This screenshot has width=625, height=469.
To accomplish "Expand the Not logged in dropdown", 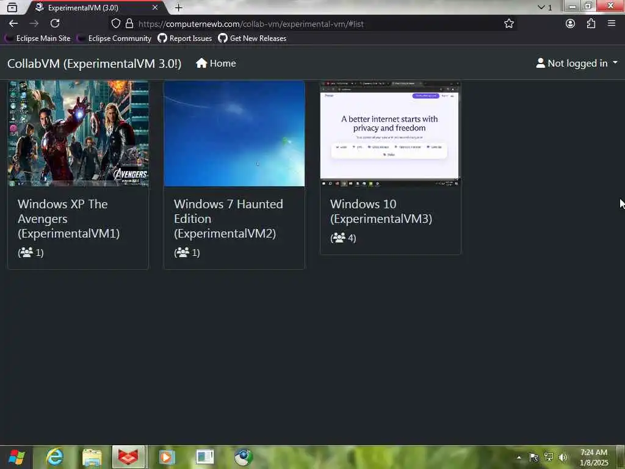I will (576, 64).
